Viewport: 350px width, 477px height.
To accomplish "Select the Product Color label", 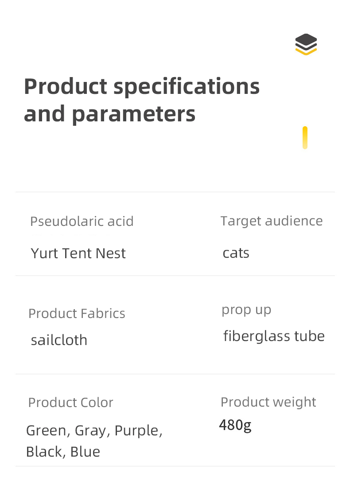I will [70, 402].
